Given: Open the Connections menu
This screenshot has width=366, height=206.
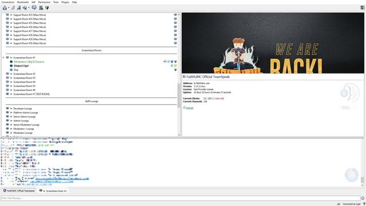Looking at the screenshot, I should (8, 2).
